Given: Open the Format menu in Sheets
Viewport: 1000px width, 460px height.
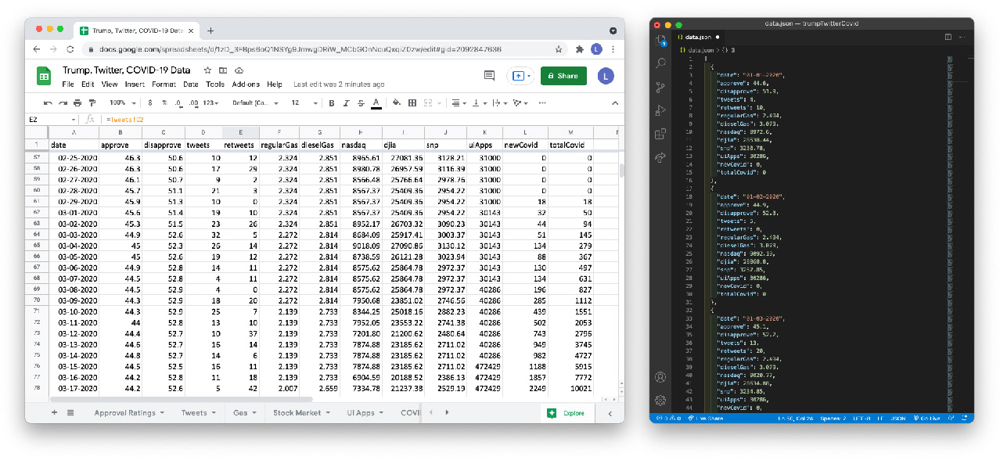Looking at the screenshot, I should point(164,84).
